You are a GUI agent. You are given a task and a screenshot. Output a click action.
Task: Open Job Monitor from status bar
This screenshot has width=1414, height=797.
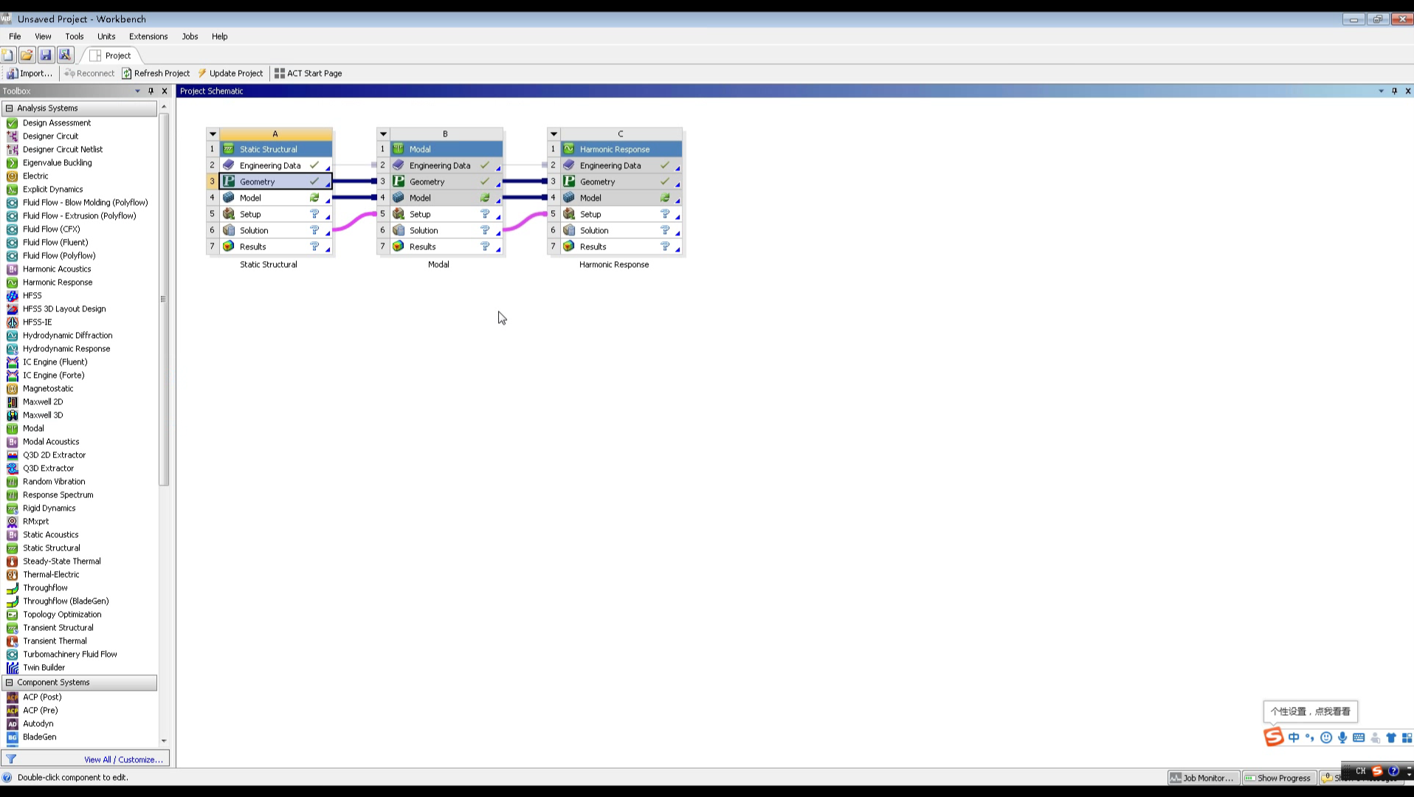click(x=1201, y=778)
